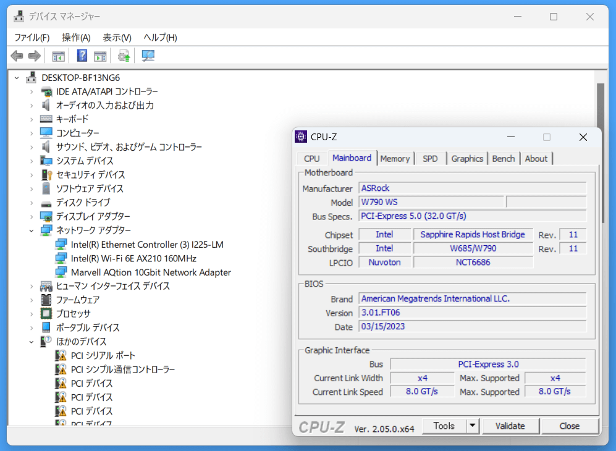This screenshot has width=616, height=451.
Task: Click the DESKTOP-BF13NG6 computer icon
Action: point(32,77)
